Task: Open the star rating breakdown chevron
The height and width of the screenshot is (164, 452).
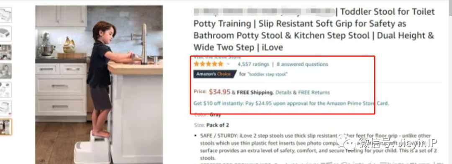Action: (x=228, y=64)
